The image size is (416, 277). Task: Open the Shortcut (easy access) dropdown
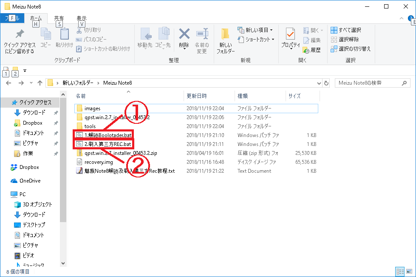(256, 40)
